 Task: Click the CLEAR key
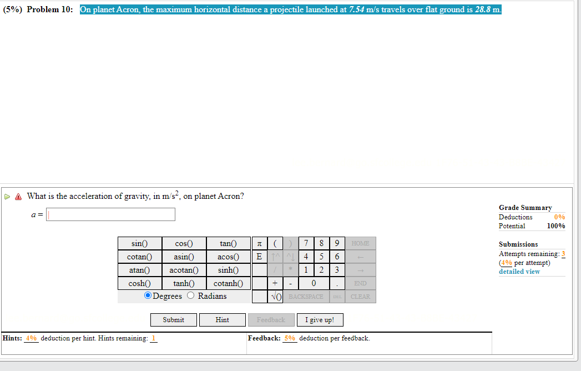coord(361,297)
